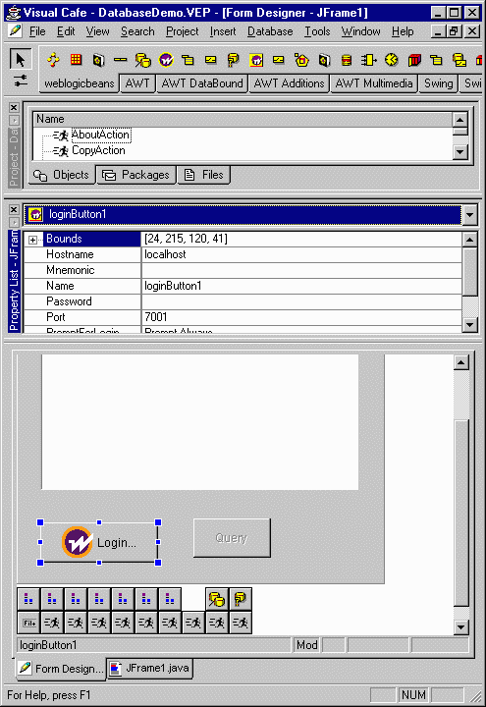
Task: Pick the horizontal dash separator component icon
Action: tap(121, 60)
